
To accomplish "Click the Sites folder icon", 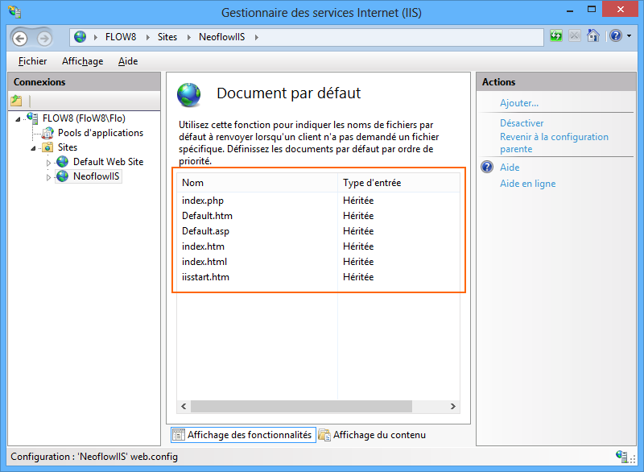I will (x=48, y=147).
